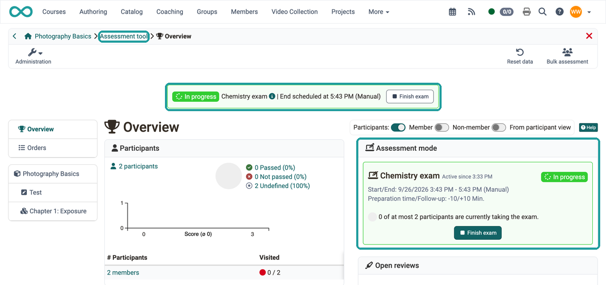The height and width of the screenshot is (285, 606).
Task: Click the Open reviews panel header
Action: [478, 266]
